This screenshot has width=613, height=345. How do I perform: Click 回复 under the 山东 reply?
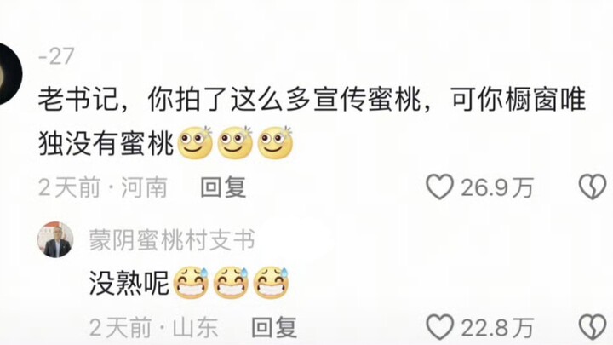274,327
